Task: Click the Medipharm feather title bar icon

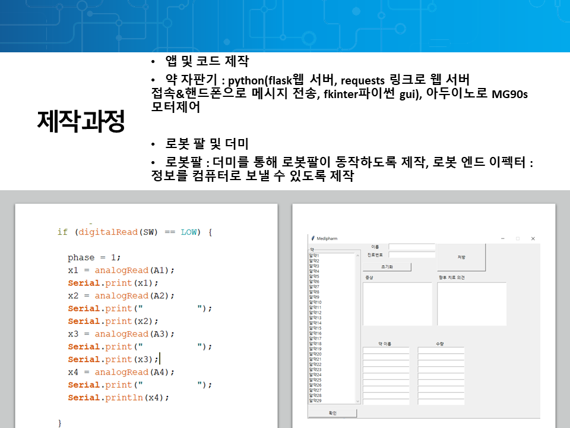Action: (313, 238)
